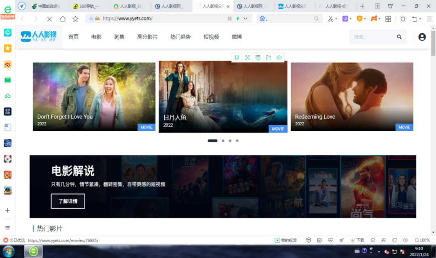The height and width of the screenshot is (258, 436).
Task: Click the video popout icon on carousel toolbar
Action: coord(237,58)
